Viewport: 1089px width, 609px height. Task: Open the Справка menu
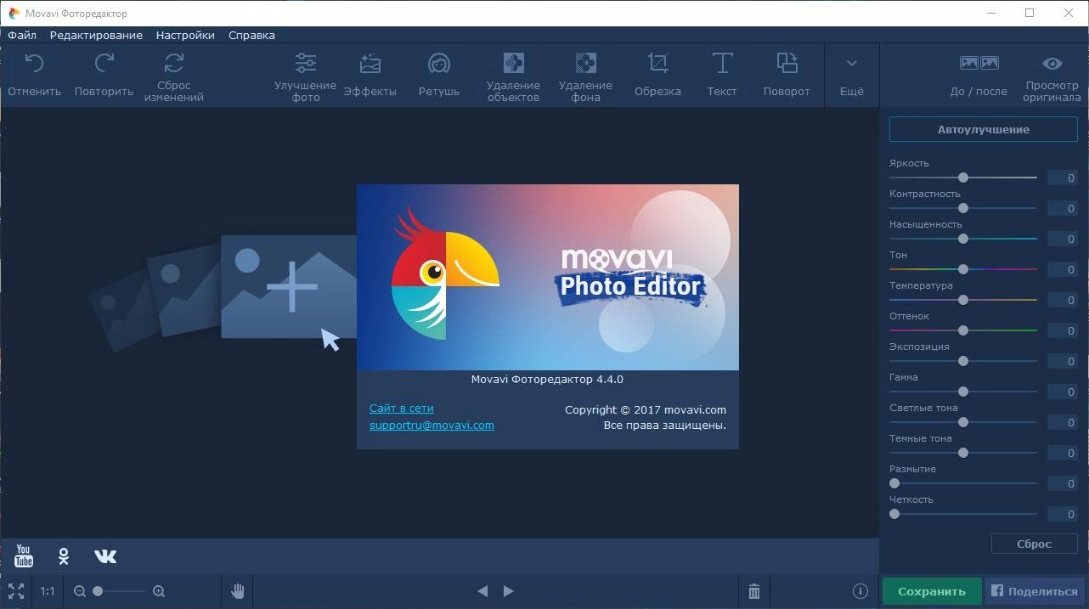251,35
